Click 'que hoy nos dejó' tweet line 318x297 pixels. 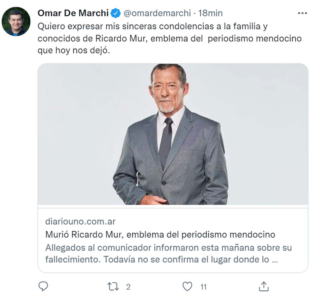click(x=74, y=50)
